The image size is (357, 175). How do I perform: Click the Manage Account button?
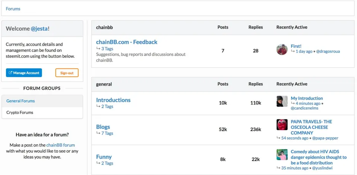24,73
